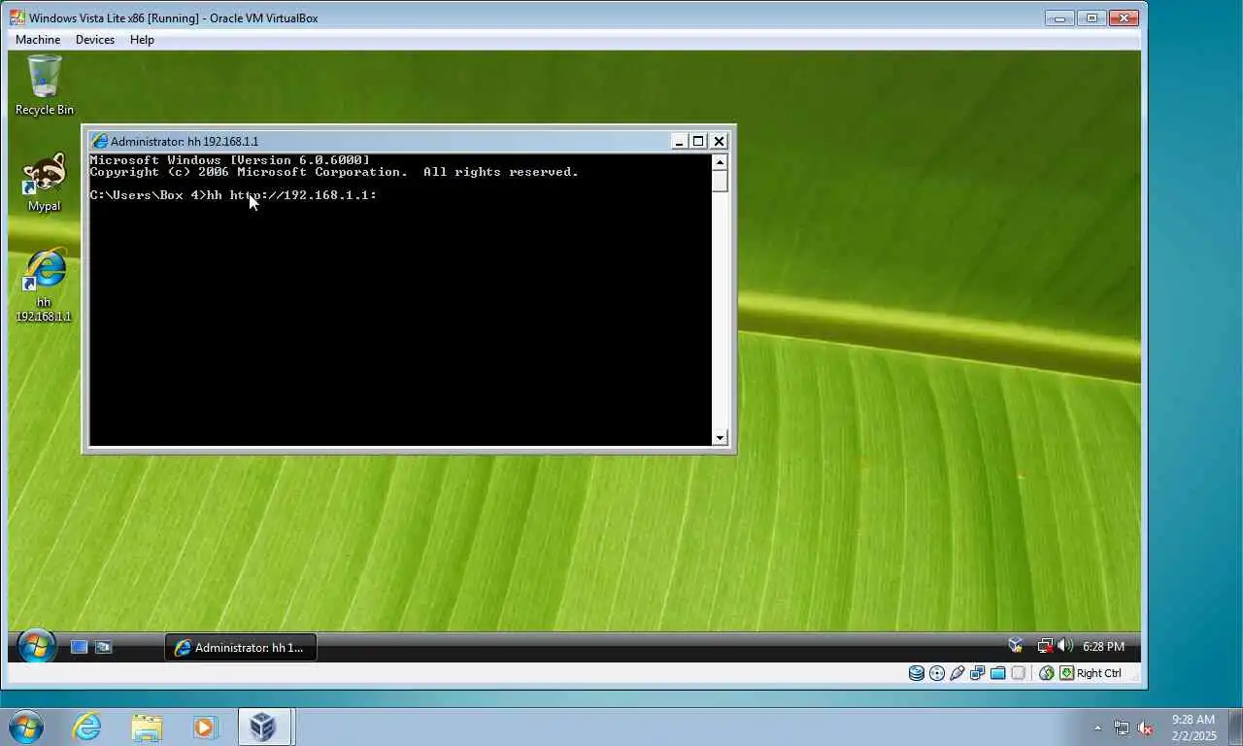Click the Administrator: hh 1... taskbar button

coord(241,648)
